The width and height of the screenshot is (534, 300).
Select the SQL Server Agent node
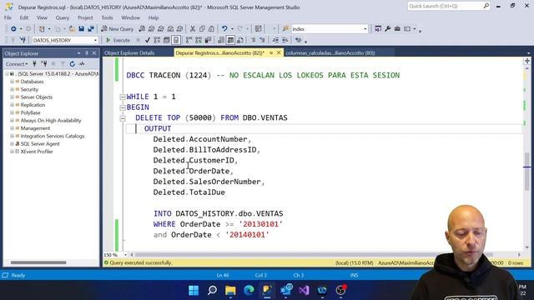pyautogui.click(x=40, y=144)
